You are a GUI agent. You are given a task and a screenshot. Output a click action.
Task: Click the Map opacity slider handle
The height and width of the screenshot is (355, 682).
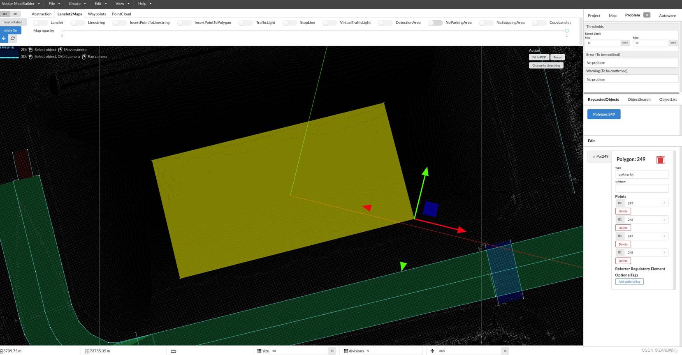pyautogui.click(x=566, y=31)
